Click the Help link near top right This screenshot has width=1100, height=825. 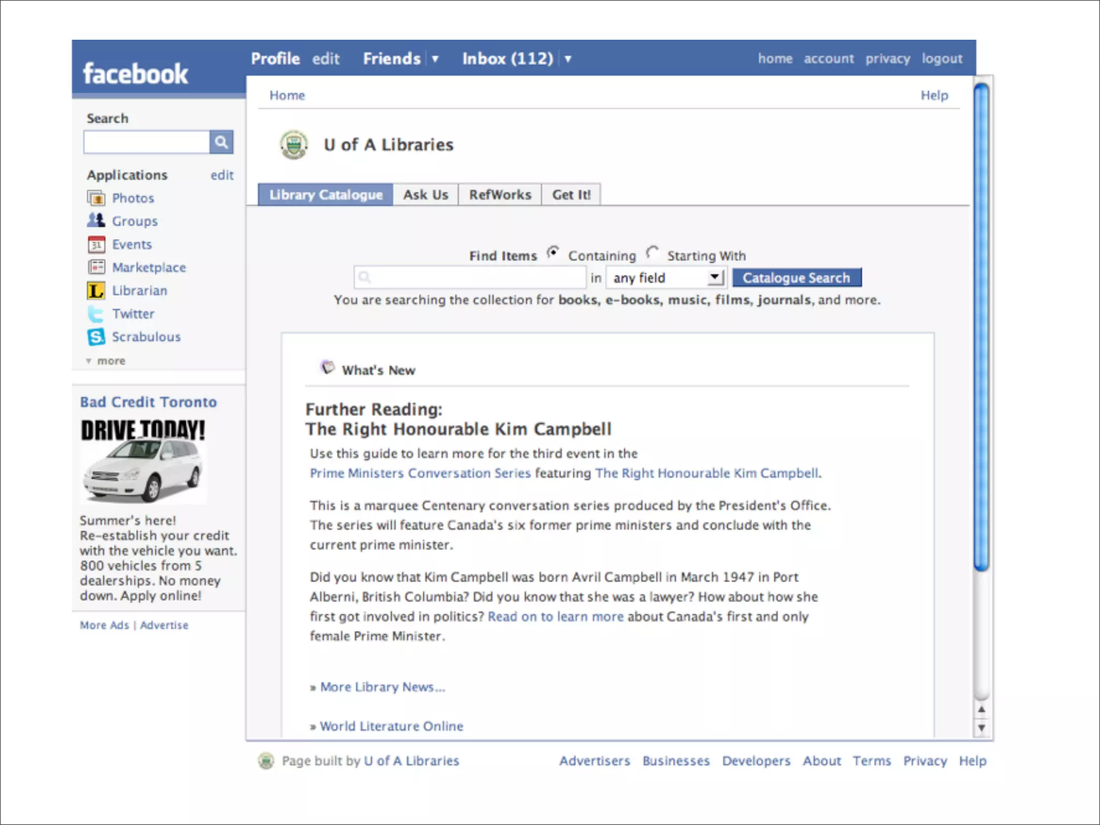[x=935, y=95]
